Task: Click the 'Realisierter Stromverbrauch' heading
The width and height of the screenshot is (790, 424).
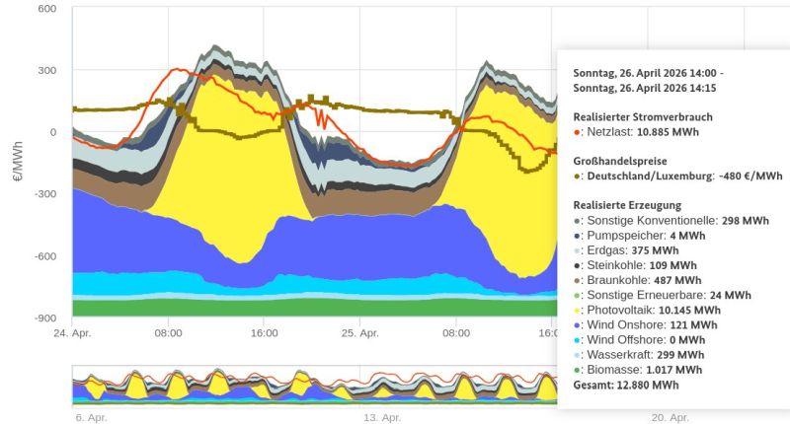Action: point(643,117)
